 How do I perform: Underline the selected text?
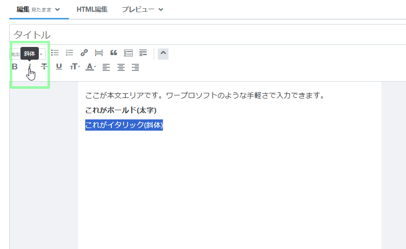(x=59, y=66)
